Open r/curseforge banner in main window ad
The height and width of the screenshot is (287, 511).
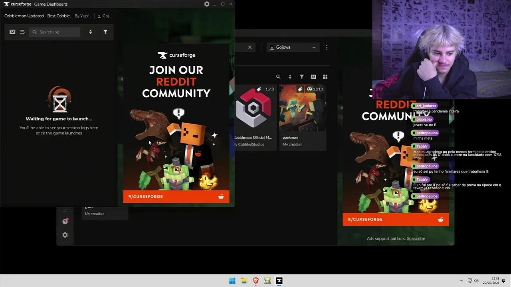396,220
